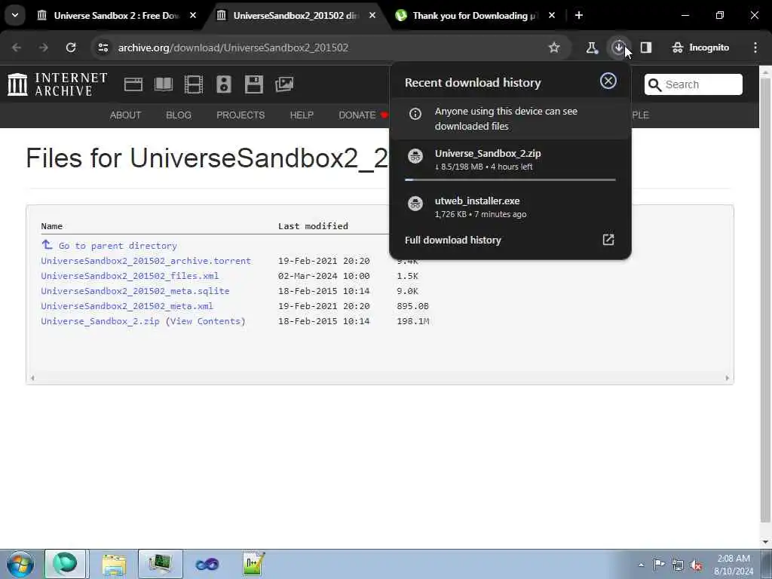Go forward to the next page
Image resolution: width=772 pixels, height=579 pixels.
coord(43,47)
